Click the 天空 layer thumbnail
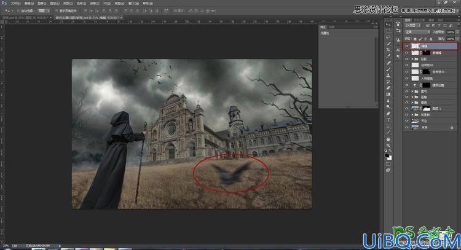 (415, 121)
